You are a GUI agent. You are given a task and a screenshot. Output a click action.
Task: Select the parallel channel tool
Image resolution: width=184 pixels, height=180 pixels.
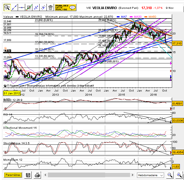pyautogui.click(x=43, y=7)
